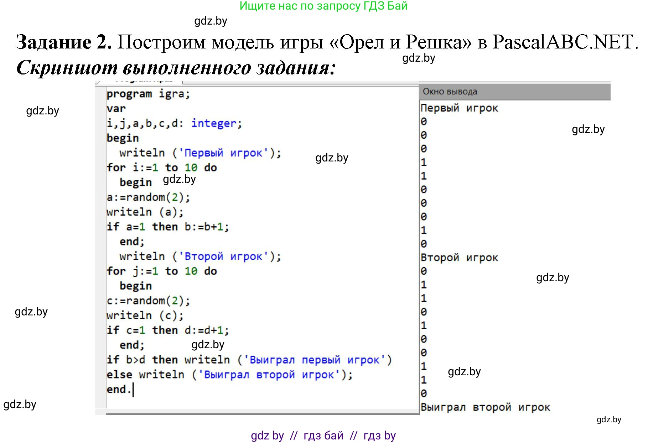
Task: Click the 'writeln (a);' line
Action: [x=145, y=212]
